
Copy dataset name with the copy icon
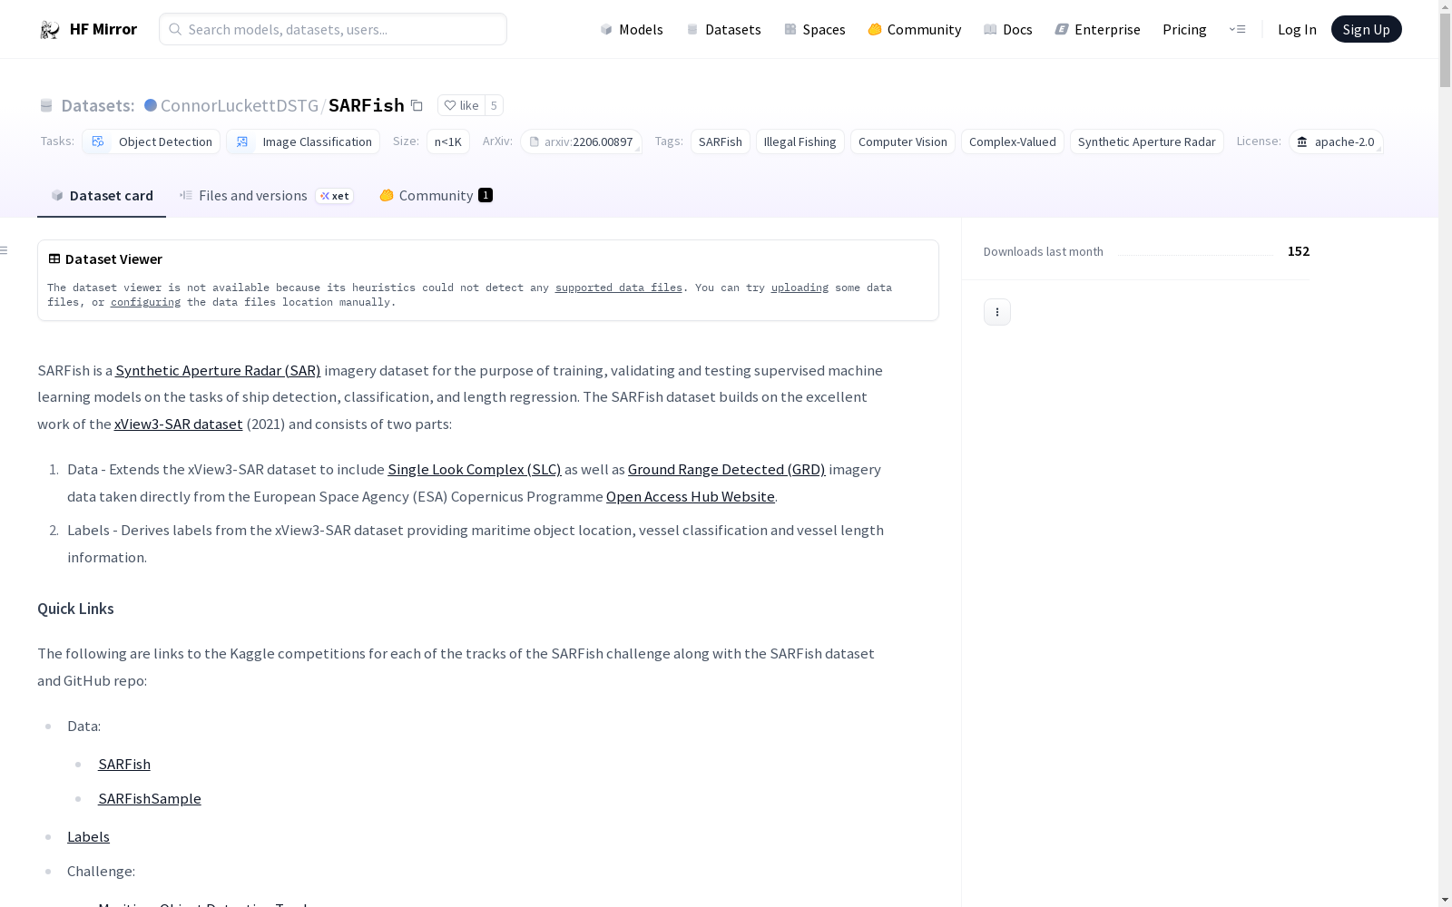coord(417,105)
